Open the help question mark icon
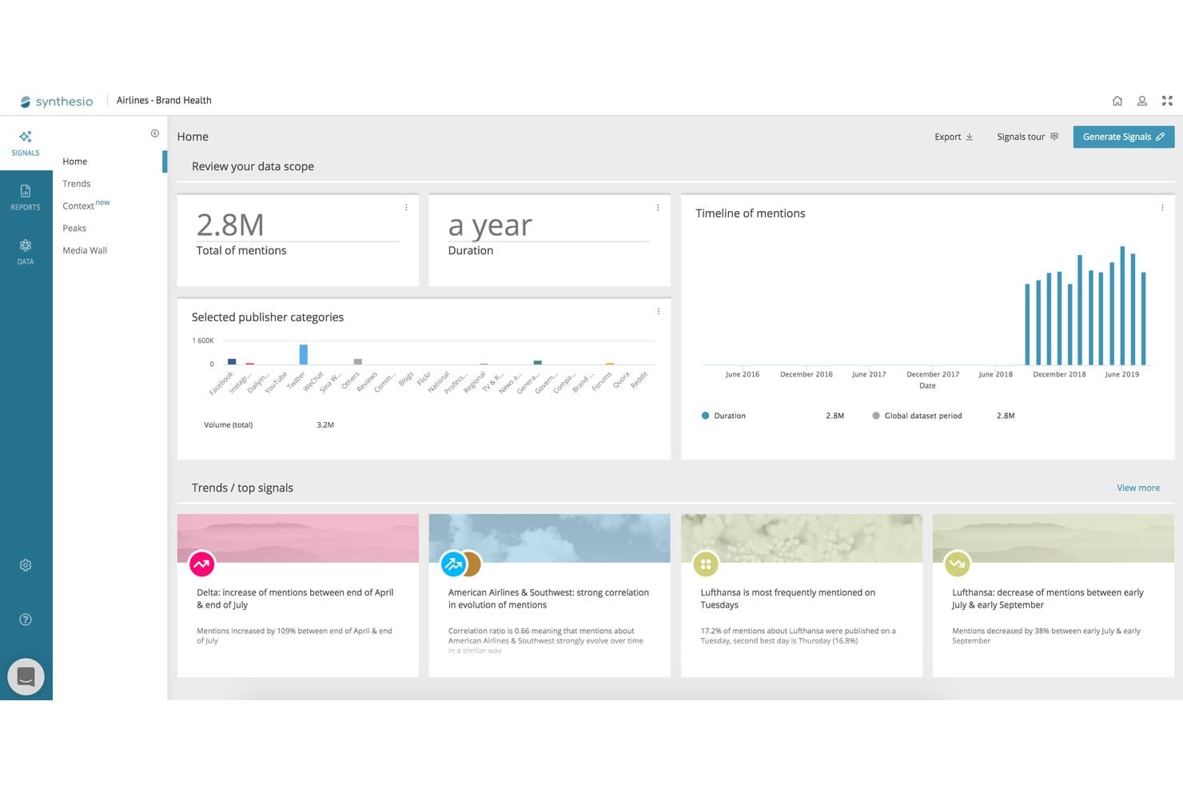 tap(26, 620)
